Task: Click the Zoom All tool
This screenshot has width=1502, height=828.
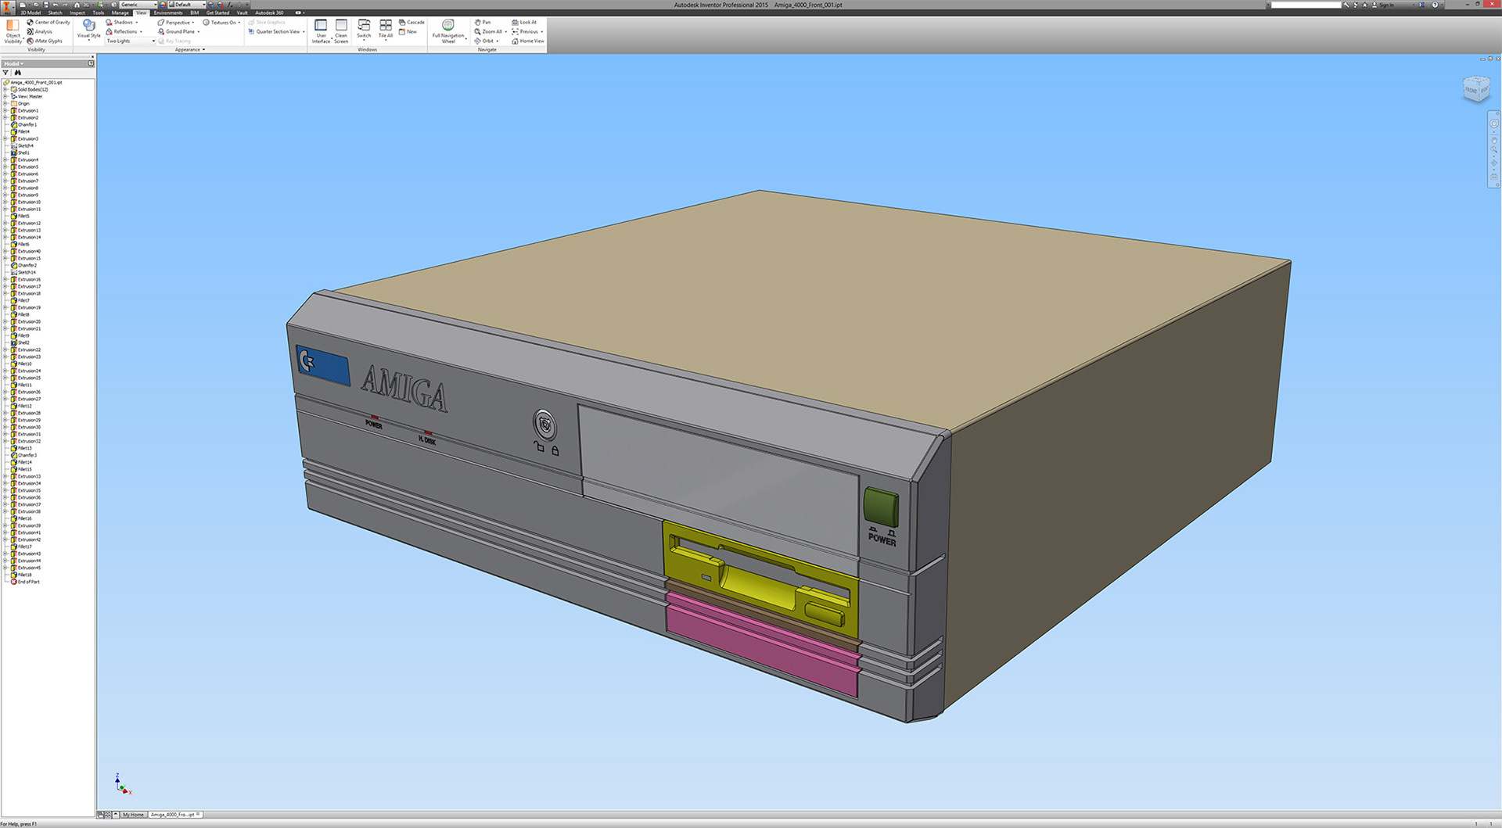Action: pyautogui.click(x=489, y=31)
